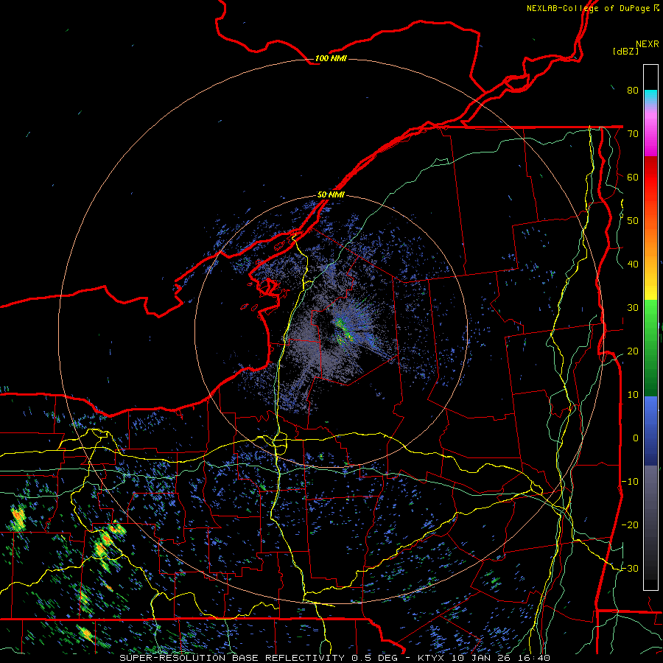Viewport: 663px width, 663px height.
Task: Click the 70 dBZ scale label
Action: click(x=633, y=133)
